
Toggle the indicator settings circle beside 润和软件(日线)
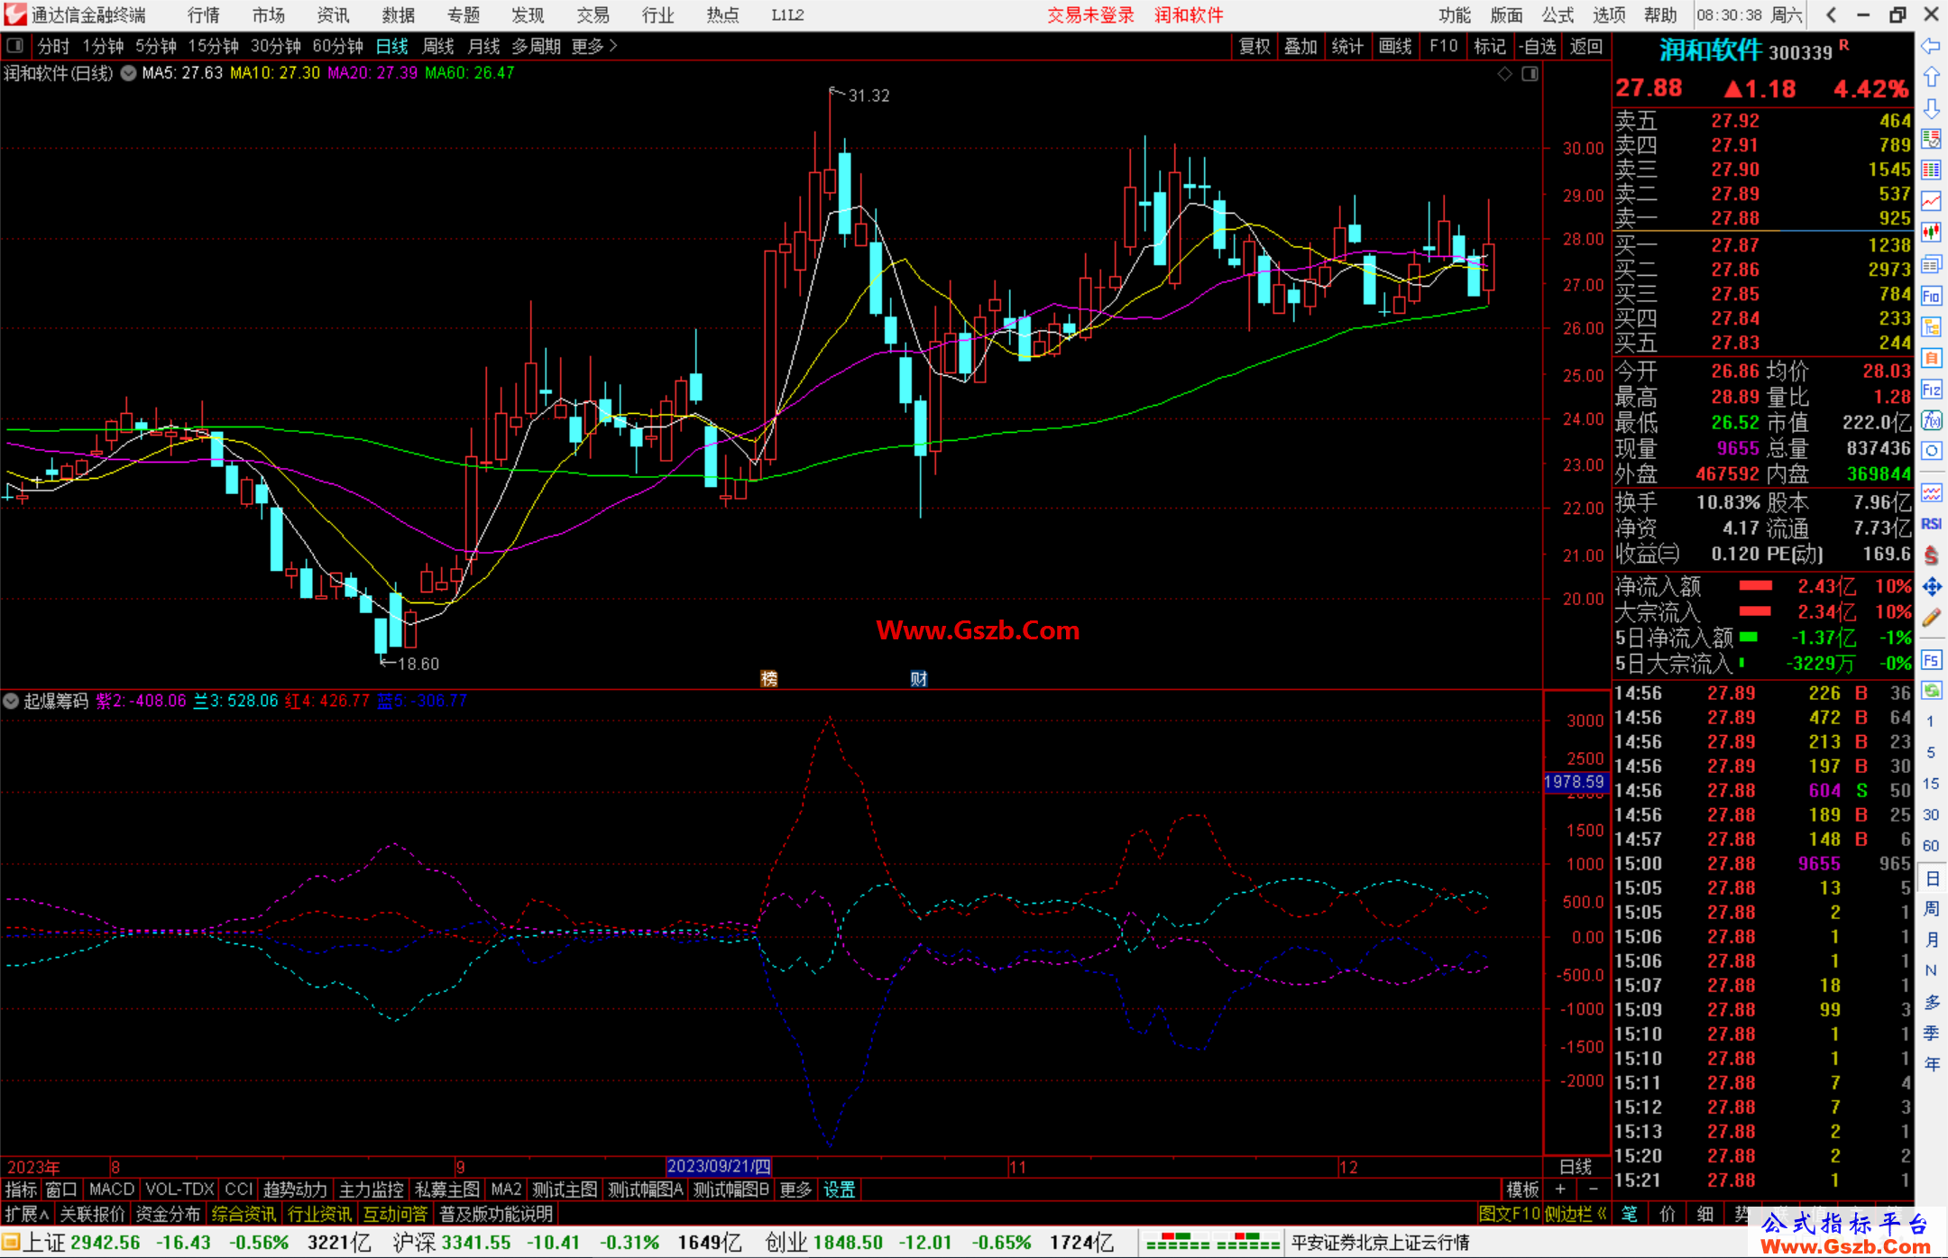click(128, 73)
